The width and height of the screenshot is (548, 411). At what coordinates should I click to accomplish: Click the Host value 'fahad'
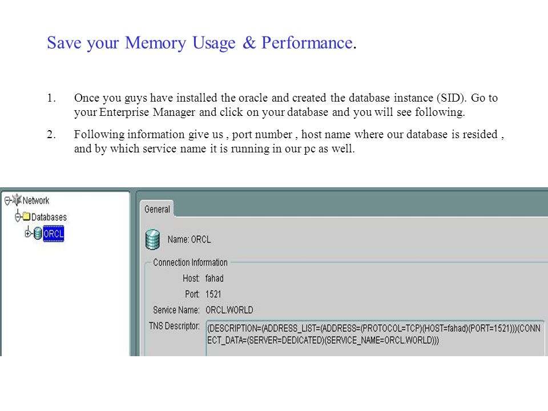pyautogui.click(x=214, y=279)
